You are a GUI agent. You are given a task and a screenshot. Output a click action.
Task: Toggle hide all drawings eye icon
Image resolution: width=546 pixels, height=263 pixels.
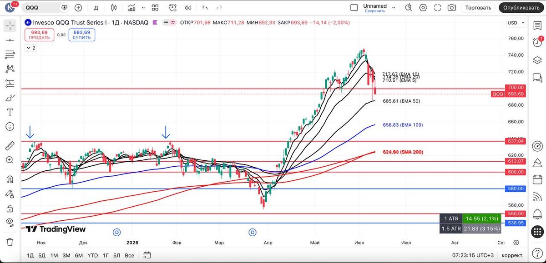coord(10,222)
